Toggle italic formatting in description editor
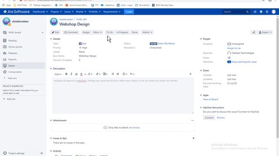Viewport: 279px width, 156px height. click(x=71, y=74)
